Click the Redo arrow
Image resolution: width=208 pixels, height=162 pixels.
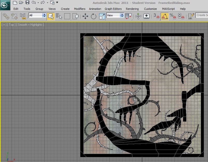[43, 2]
